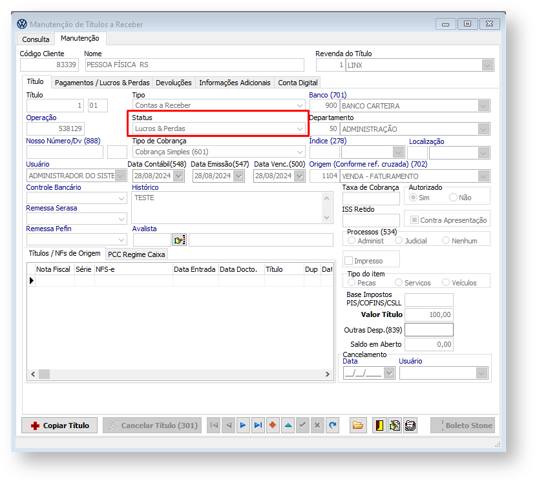Cancel edit with the X navigator icon
This screenshot has width=537, height=483.
point(317,425)
